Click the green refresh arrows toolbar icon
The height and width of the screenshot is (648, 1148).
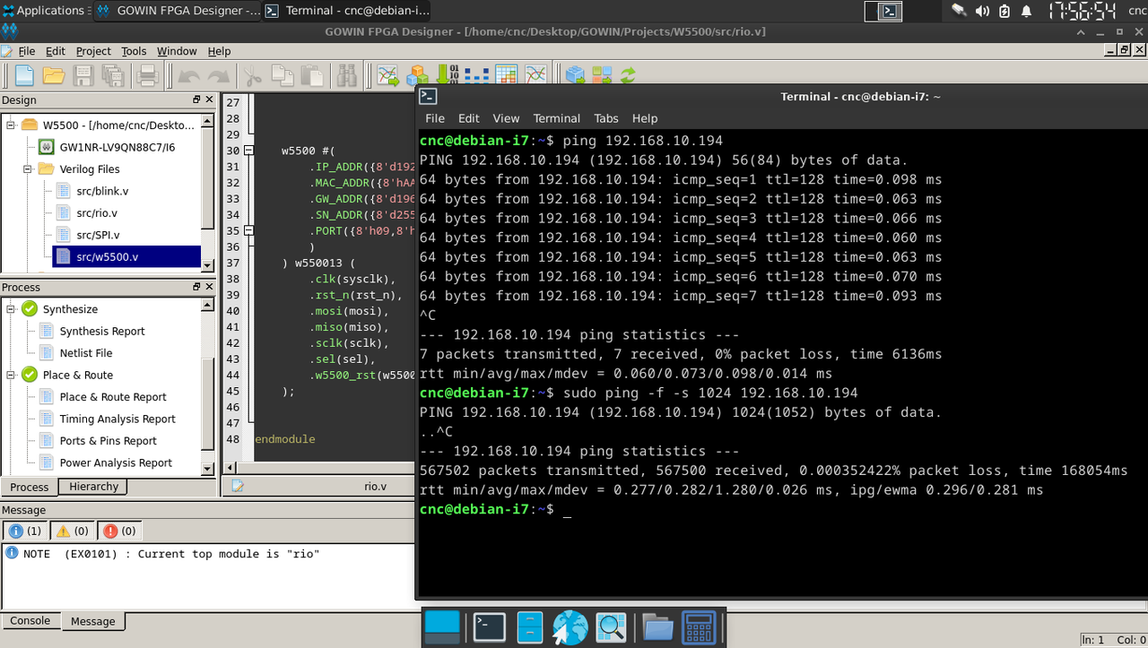pyautogui.click(x=628, y=75)
